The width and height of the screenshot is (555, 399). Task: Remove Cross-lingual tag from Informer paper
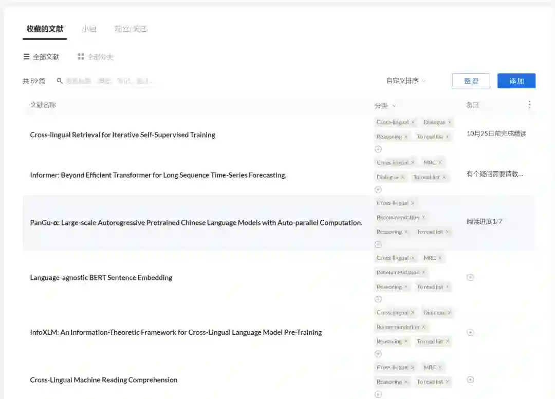point(413,163)
